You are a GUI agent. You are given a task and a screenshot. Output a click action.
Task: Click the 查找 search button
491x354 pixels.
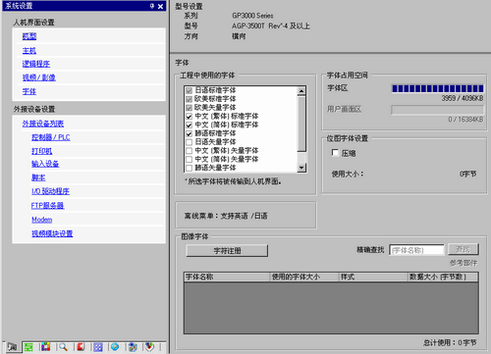pyautogui.click(x=464, y=249)
